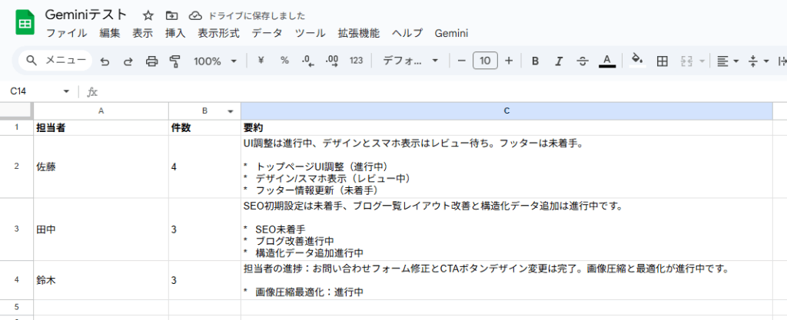
Task: Toggle strikethrough formatting
Action: (x=582, y=61)
